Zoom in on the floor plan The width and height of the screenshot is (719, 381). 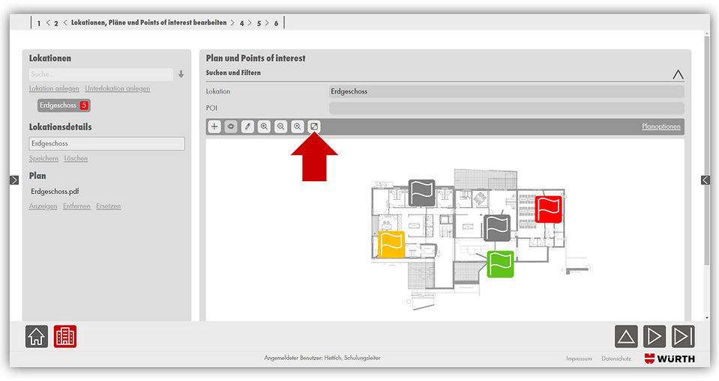coord(264,127)
